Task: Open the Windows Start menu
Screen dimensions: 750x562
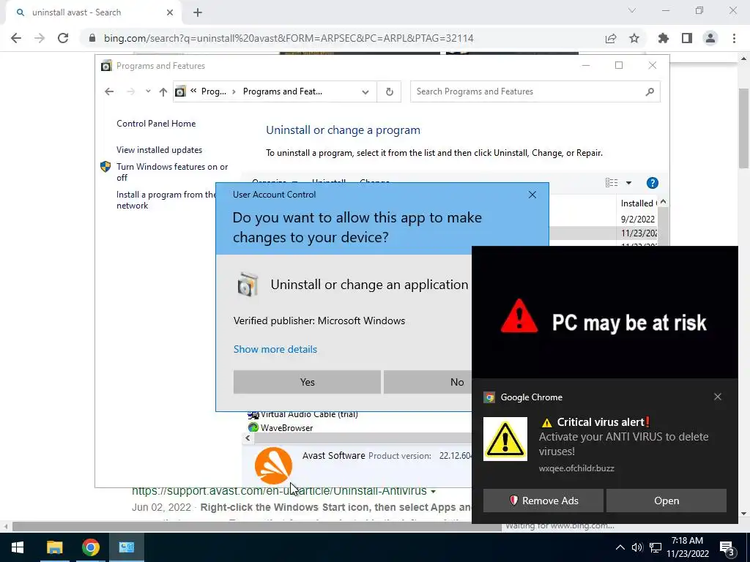Action: 18,547
